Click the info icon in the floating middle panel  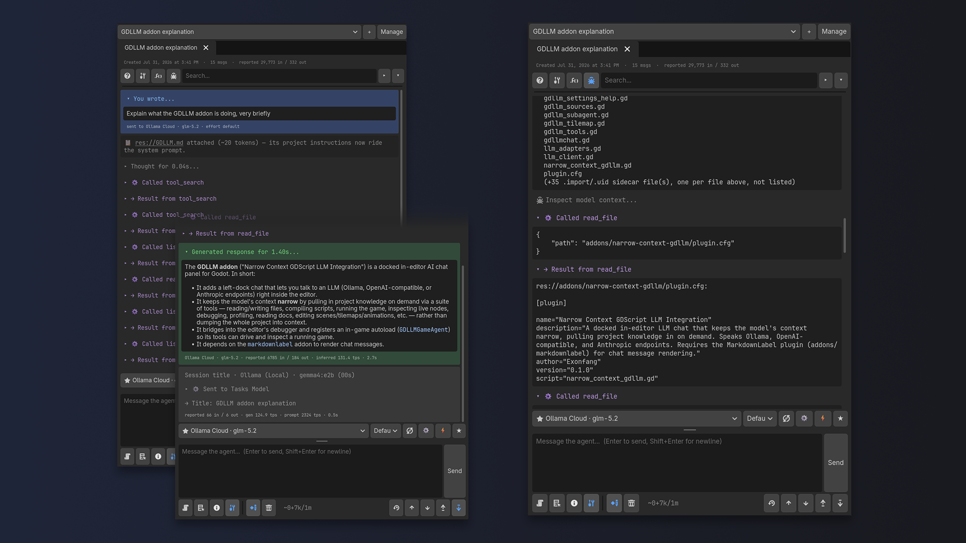(x=217, y=508)
